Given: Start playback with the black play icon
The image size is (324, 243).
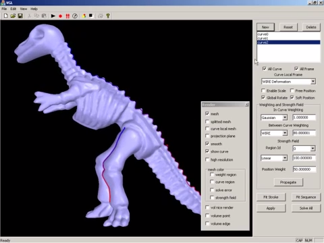Looking at the screenshot, I should click(x=53, y=16).
